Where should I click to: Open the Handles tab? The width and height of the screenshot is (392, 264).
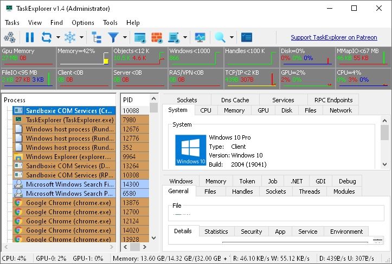click(242, 192)
